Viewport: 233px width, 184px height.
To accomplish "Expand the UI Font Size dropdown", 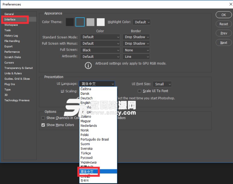I will pyautogui.click(x=162, y=84).
